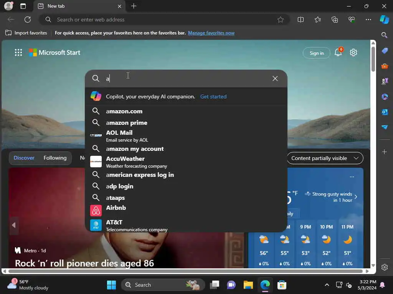This screenshot has height=294, width=393.
Task: Click taskbar Search box
Action: click(x=163, y=285)
